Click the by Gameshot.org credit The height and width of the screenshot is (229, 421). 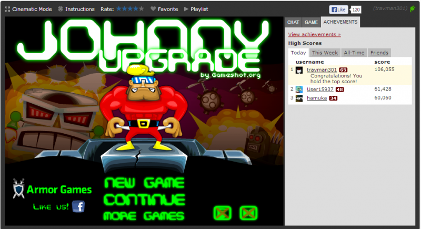click(x=230, y=75)
